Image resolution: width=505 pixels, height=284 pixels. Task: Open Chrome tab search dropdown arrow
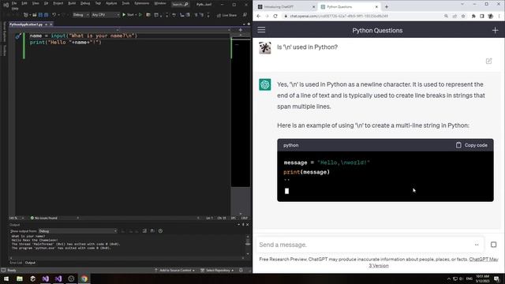(x=462, y=4)
